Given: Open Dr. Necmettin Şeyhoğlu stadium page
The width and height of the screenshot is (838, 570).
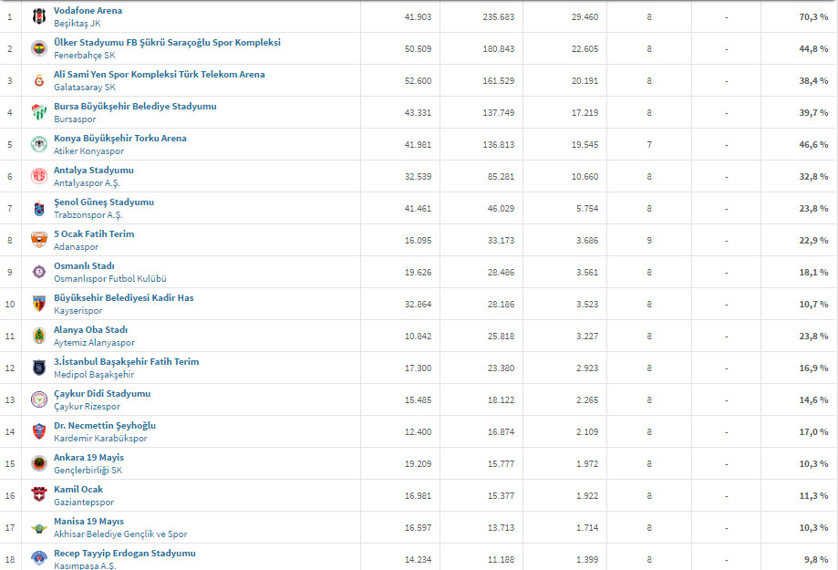Looking at the screenshot, I should (105, 426).
